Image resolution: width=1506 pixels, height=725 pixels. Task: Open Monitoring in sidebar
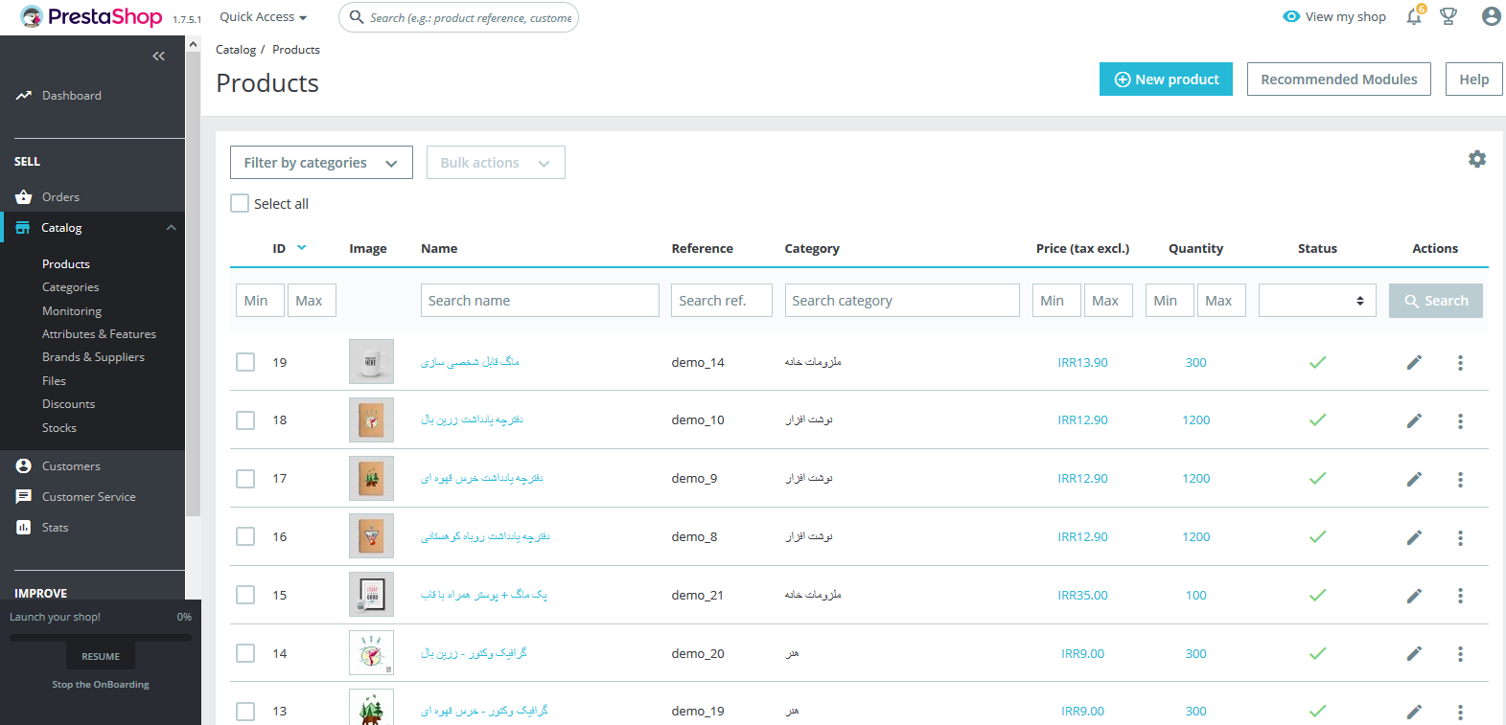tap(72, 311)
